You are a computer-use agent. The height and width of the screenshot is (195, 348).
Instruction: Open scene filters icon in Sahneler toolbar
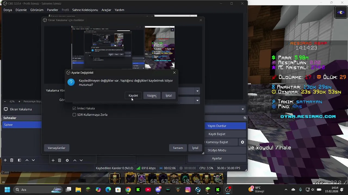coord(19,160)
